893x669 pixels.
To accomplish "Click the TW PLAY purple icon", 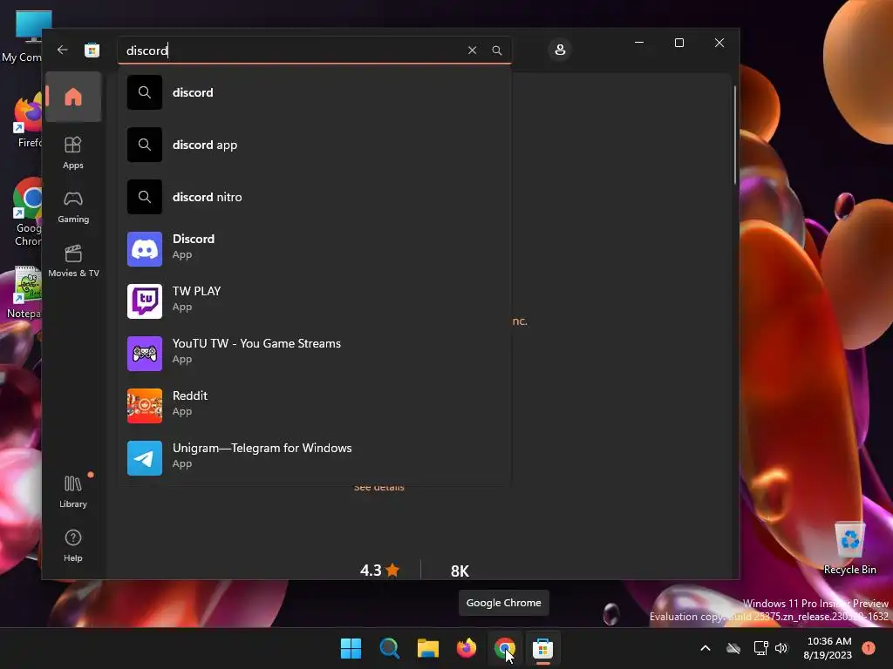I will click(x=145, y=301).
